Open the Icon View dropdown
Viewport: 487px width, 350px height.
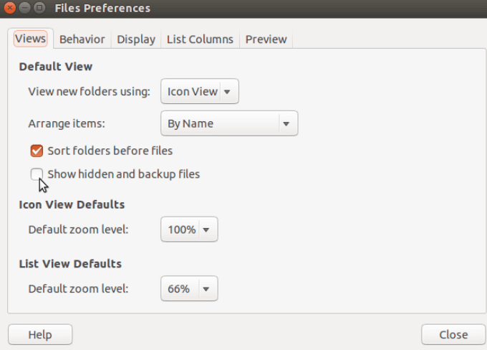[x=200, y=92]
